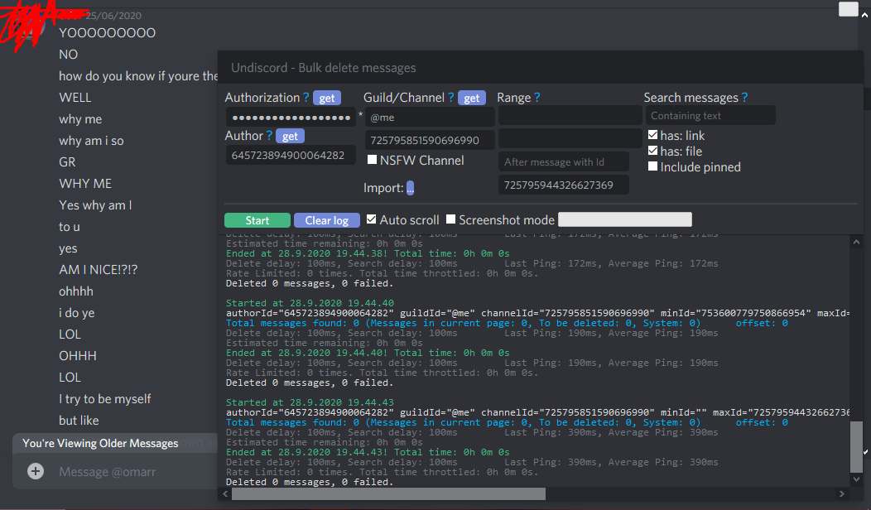Click the chat message but like
This screenshot has height=510, width=871.
point(79,421)
